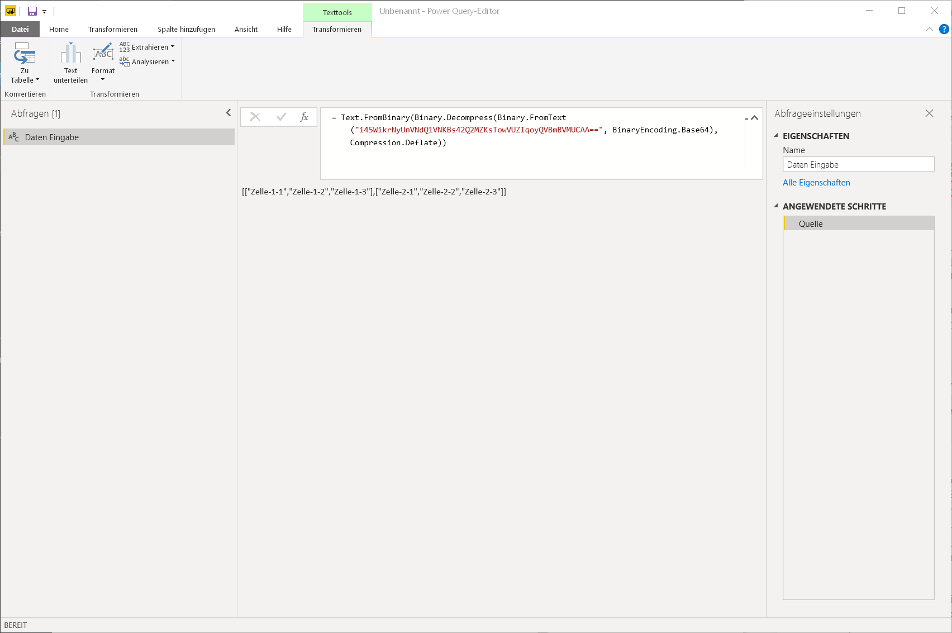Click the Abfragen [1] pane header
The height and width of the screenshot is (633, 952).
pos(36,113)
